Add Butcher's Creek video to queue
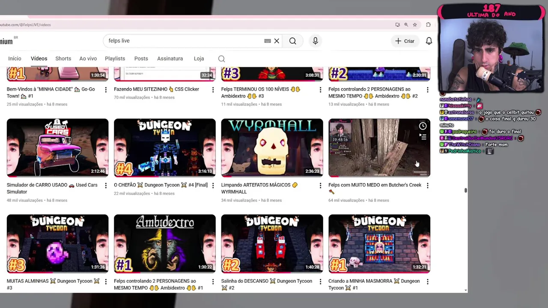 [423, 137]
